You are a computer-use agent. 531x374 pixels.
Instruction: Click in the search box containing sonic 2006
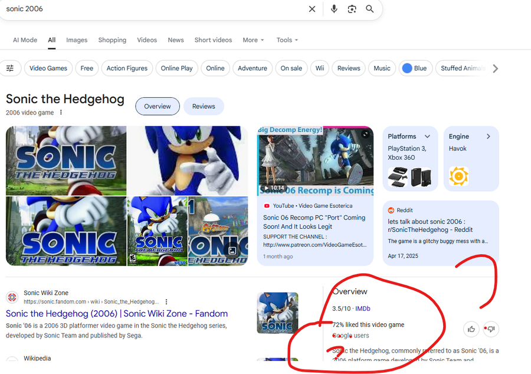point(152,9)
